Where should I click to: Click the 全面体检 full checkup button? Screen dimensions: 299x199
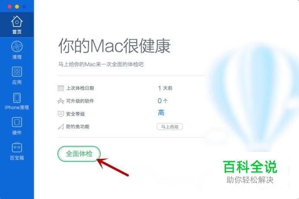click(x=79, y=154)
